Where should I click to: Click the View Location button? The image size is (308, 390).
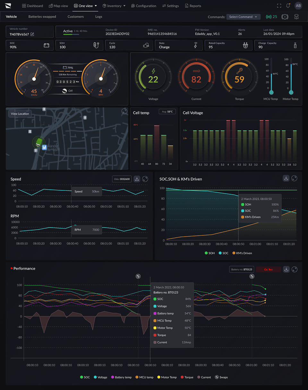(20, 114)
